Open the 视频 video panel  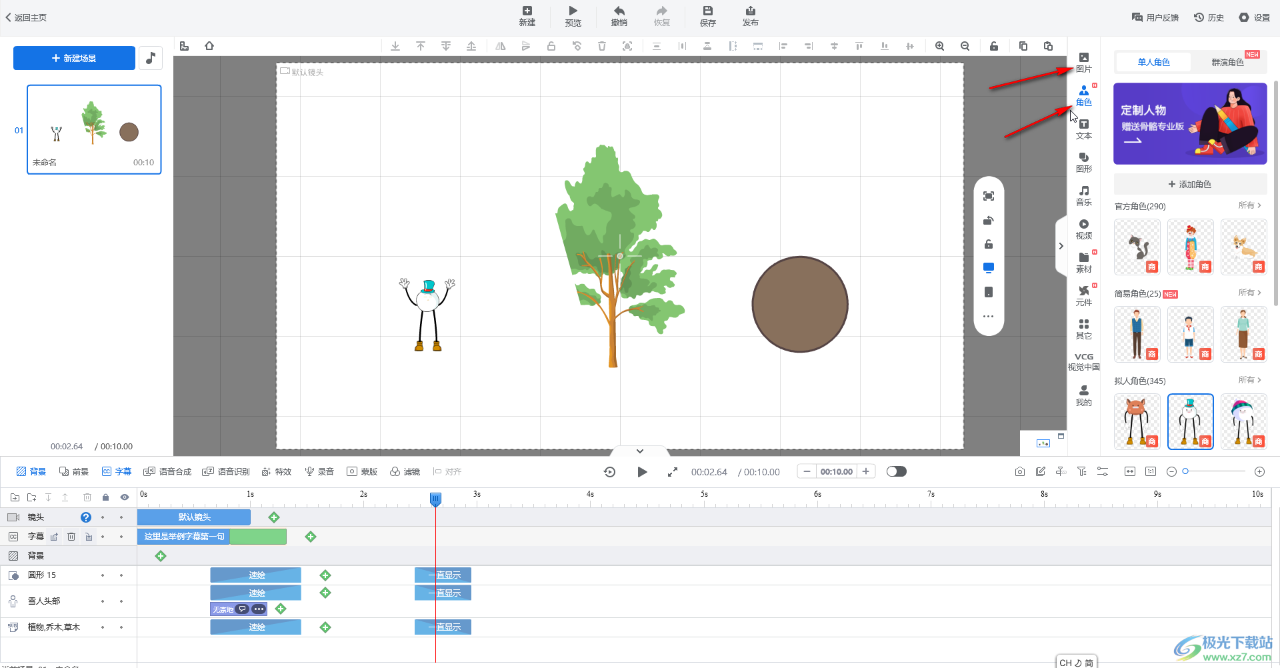click(1083, 229)
